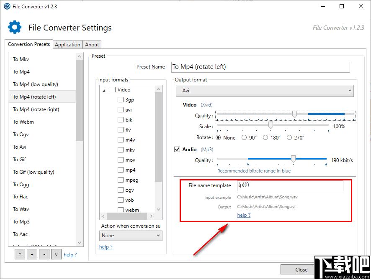
Task: Collapse the Video tree node
Action: point(104,90)
